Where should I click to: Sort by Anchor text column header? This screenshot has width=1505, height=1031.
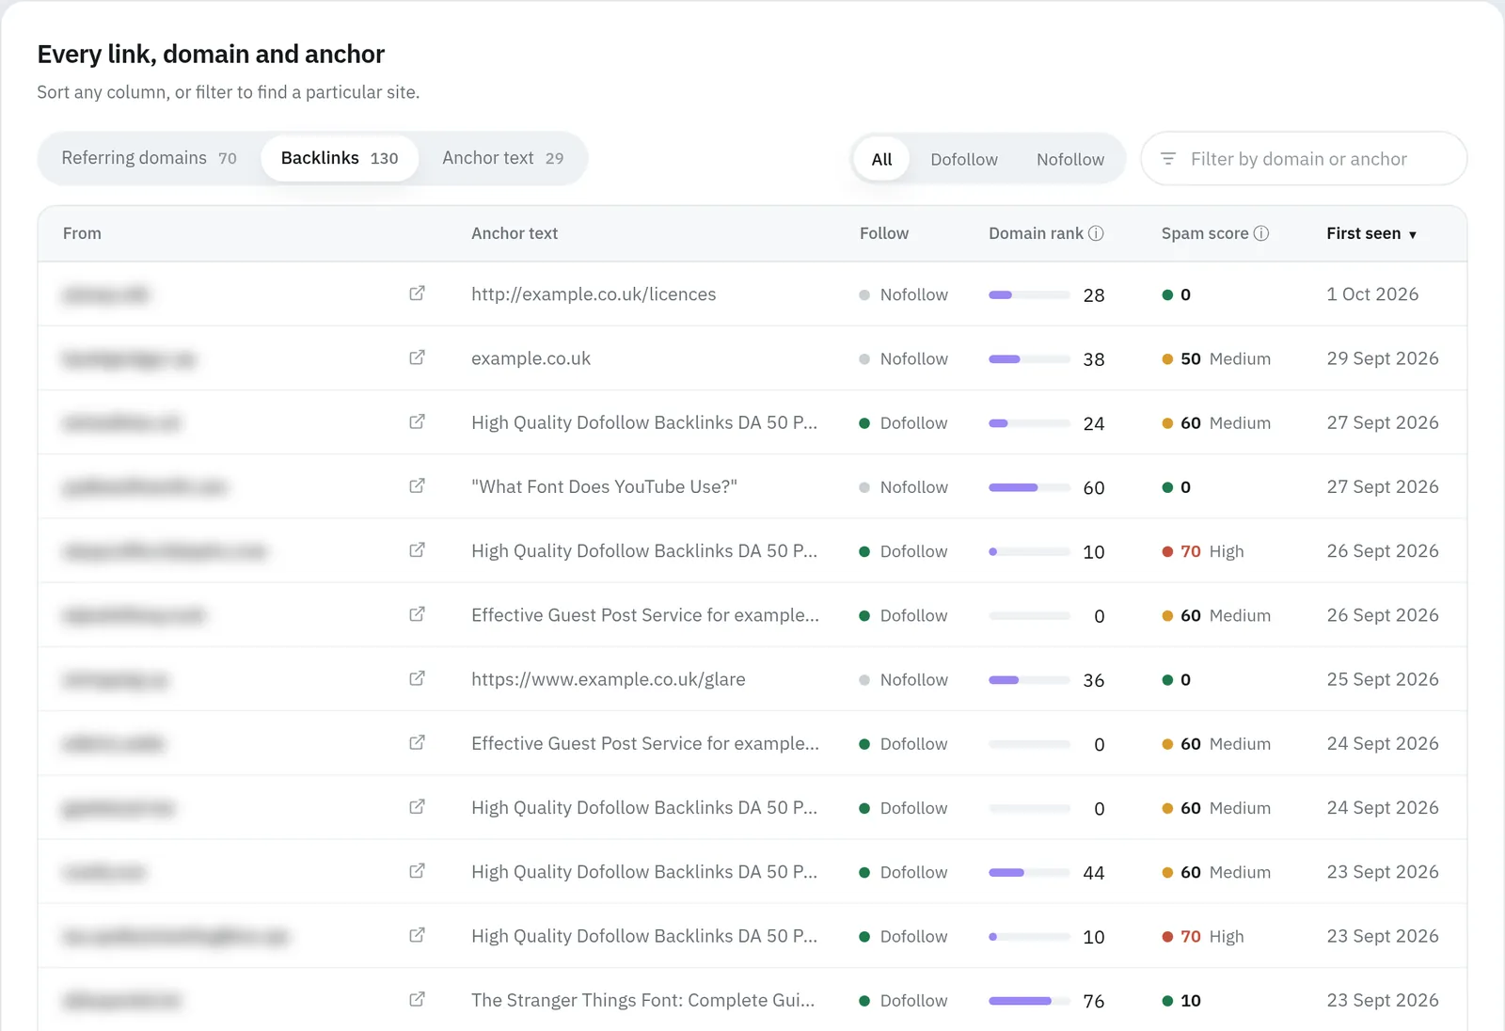[x=515, y=233]
